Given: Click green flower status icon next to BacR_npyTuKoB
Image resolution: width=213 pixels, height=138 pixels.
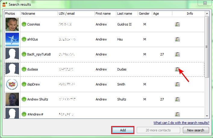Looking at the screenshot, I should tap(24, 54).
